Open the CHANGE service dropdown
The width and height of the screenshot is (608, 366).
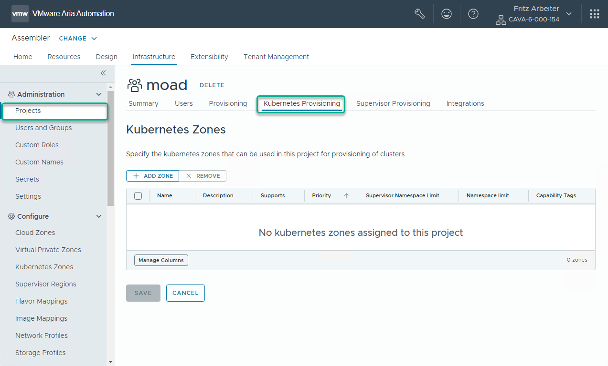[x=78, y=38]
